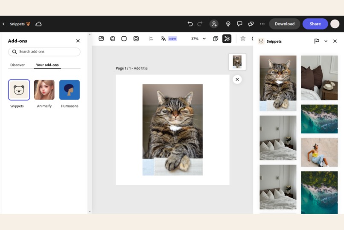Click the border/margins square icon
Viewport: 344px width, 230px height.
(x=136, y=38)
